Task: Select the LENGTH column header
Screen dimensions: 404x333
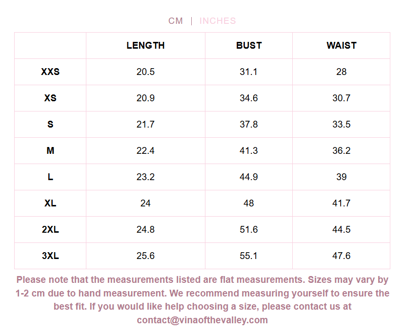Action: (145, 45)
